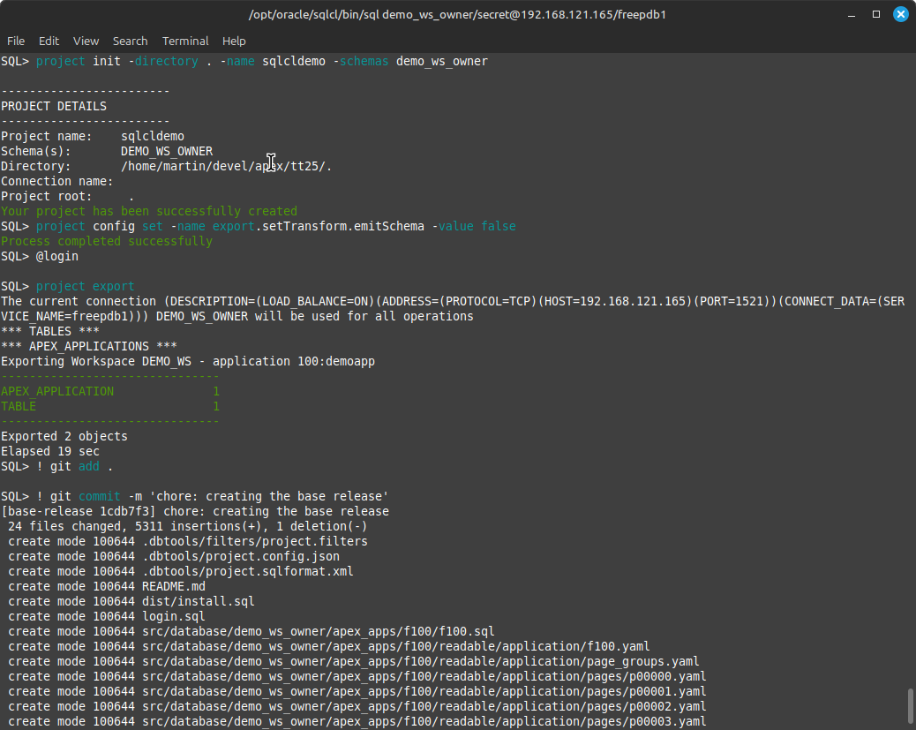Close the SQLcl terminal window
Viewport: 916px width, 730px height.
[x=901, y=15]
